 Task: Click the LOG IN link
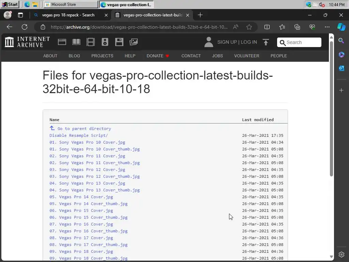[x=249, y=42]
